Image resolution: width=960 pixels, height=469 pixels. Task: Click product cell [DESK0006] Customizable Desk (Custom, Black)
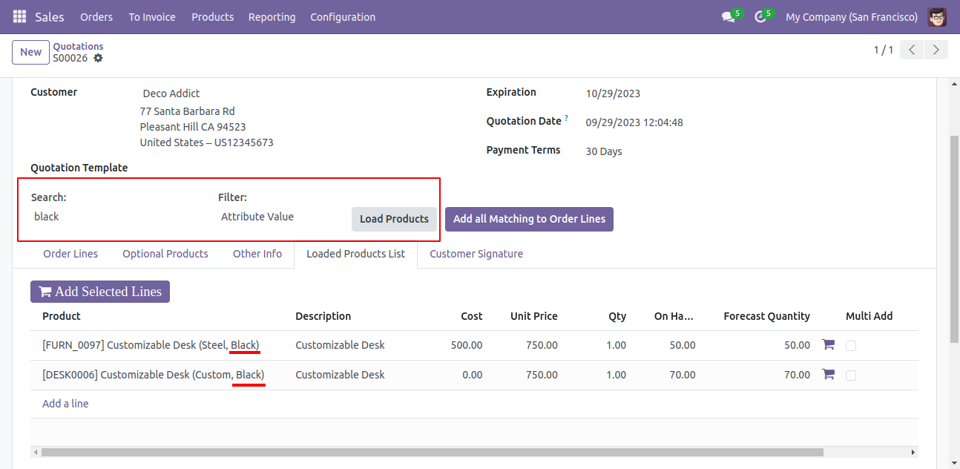coord(154,375)
